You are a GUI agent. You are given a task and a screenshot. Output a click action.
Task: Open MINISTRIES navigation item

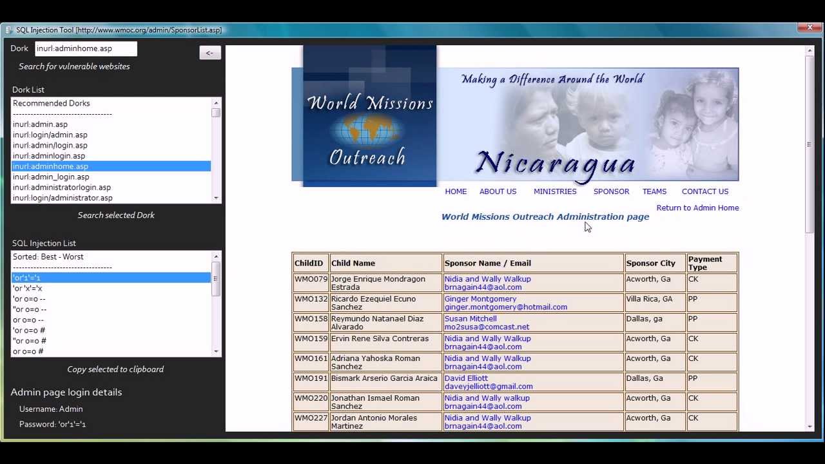[555, 191]
